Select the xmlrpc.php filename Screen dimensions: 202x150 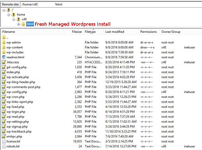[14, 136]
